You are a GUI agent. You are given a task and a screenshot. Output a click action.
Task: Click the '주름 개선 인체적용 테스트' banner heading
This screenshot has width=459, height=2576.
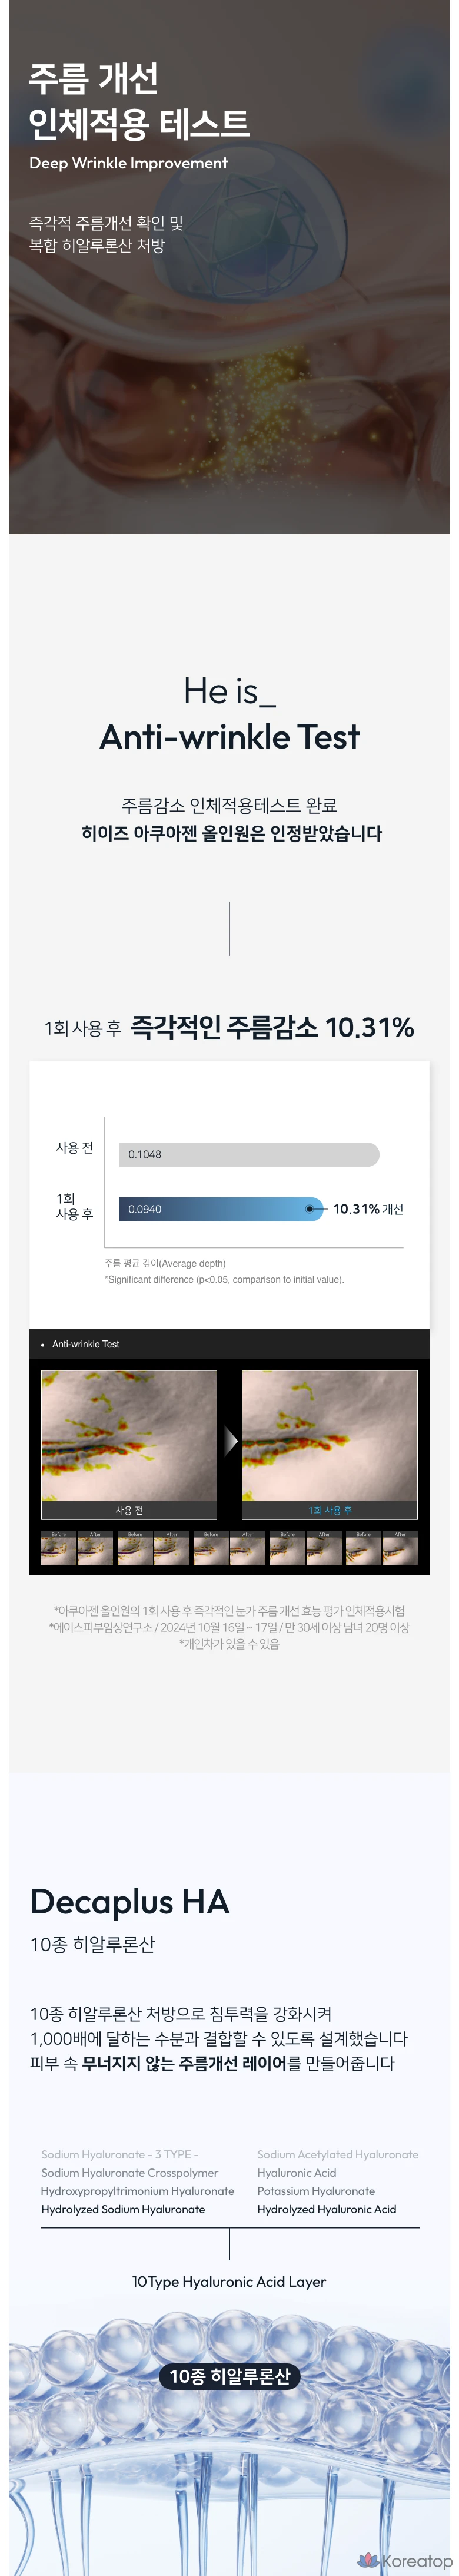pyautogui.click(x=139, y=101)
